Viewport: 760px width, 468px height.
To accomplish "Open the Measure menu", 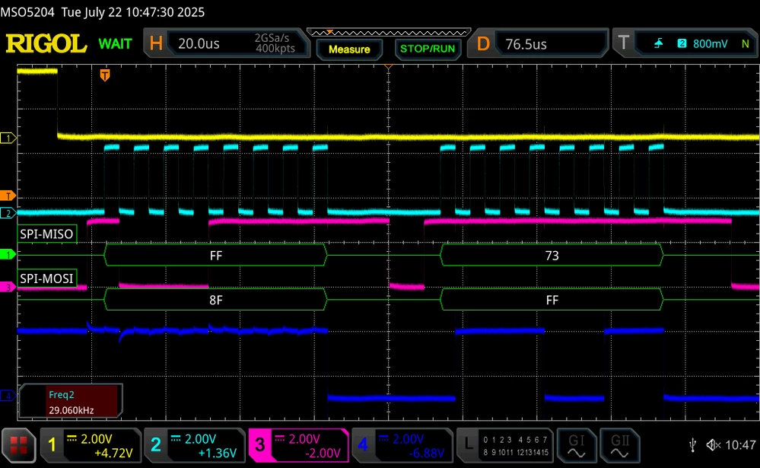I will click(x=349, y=49).
